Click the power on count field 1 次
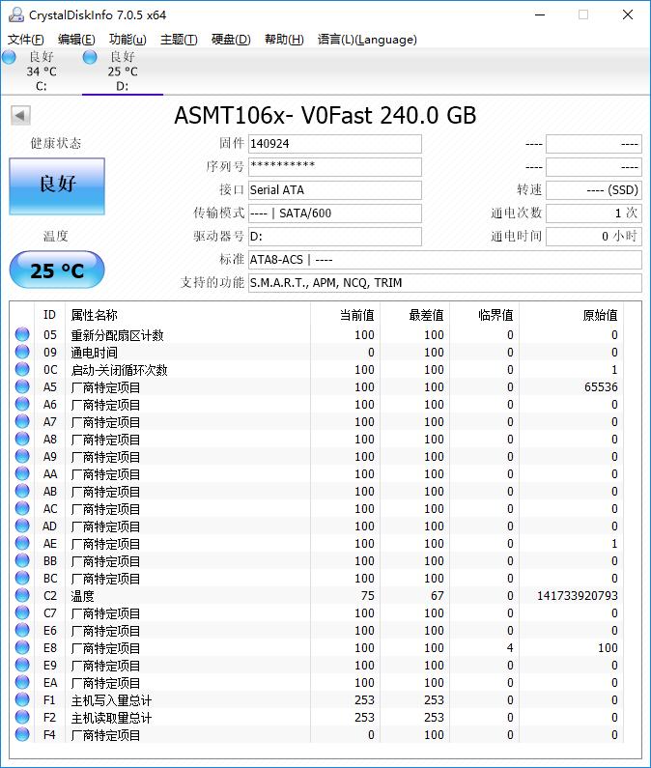Viewport: 651px width, 768px height. pyautogui.click(x=594, y=213)
